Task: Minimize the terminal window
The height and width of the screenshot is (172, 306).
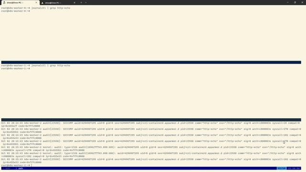Action: click(288, 2)
